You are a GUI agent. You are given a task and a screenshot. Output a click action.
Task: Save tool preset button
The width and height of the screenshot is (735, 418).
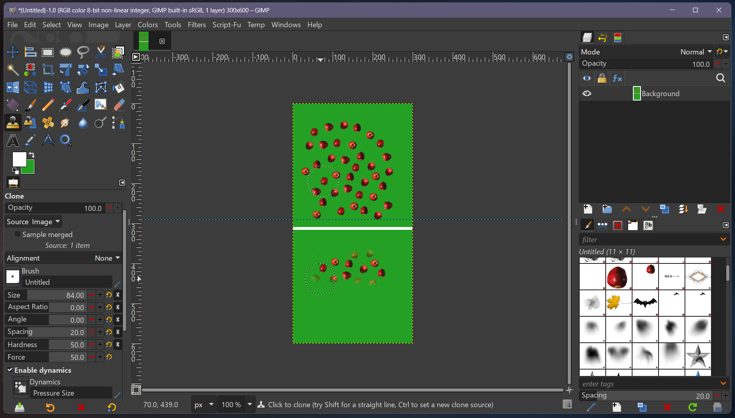tap(20, 408)
